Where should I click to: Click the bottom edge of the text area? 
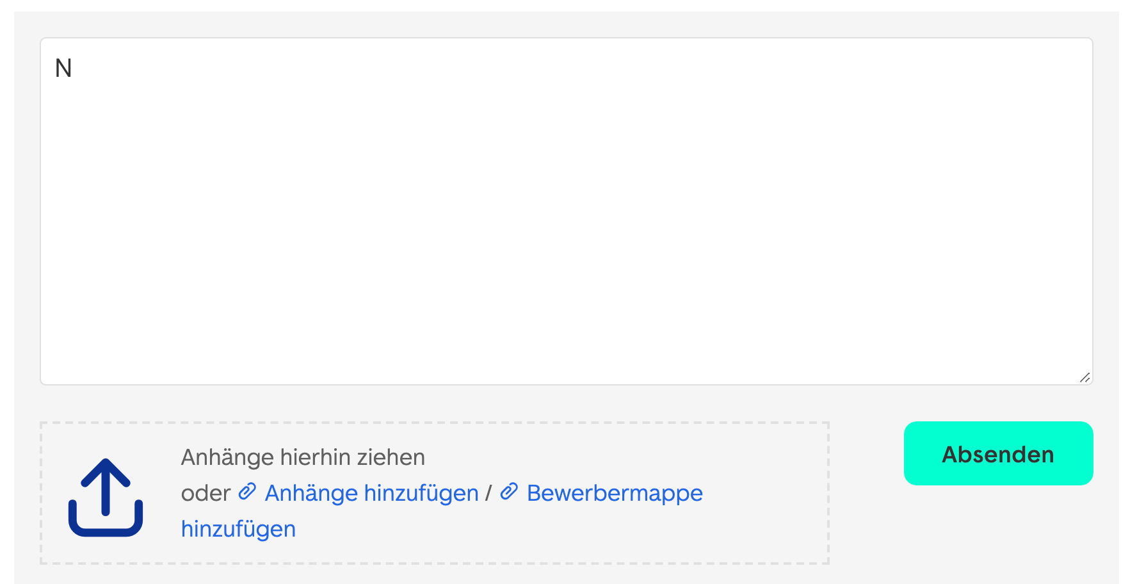(566, 384)
